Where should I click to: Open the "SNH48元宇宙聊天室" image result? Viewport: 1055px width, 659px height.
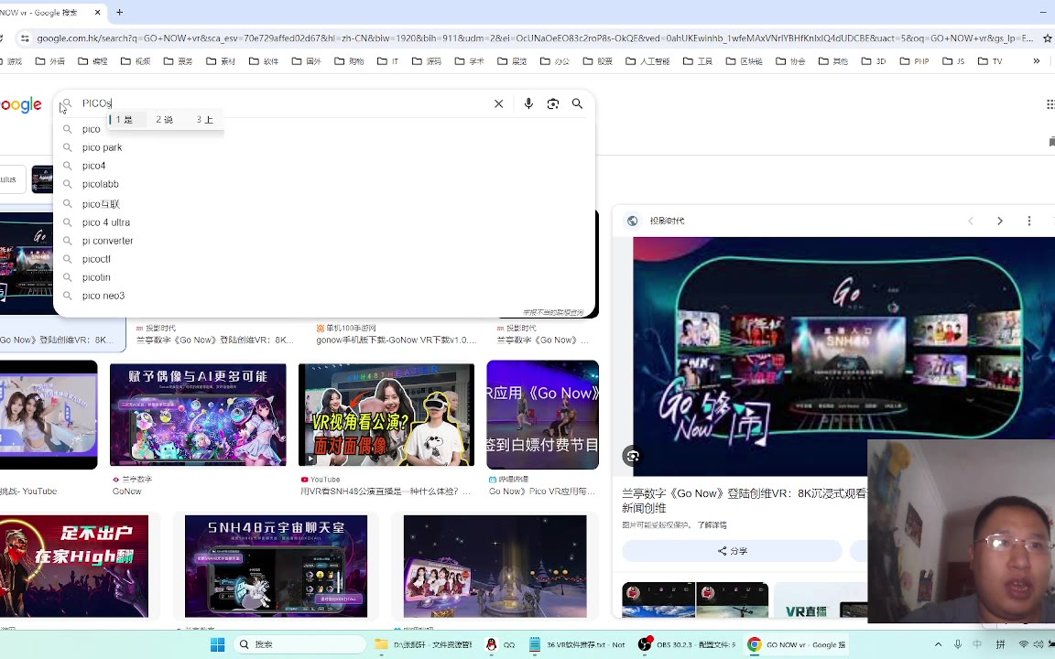point(276,566)
